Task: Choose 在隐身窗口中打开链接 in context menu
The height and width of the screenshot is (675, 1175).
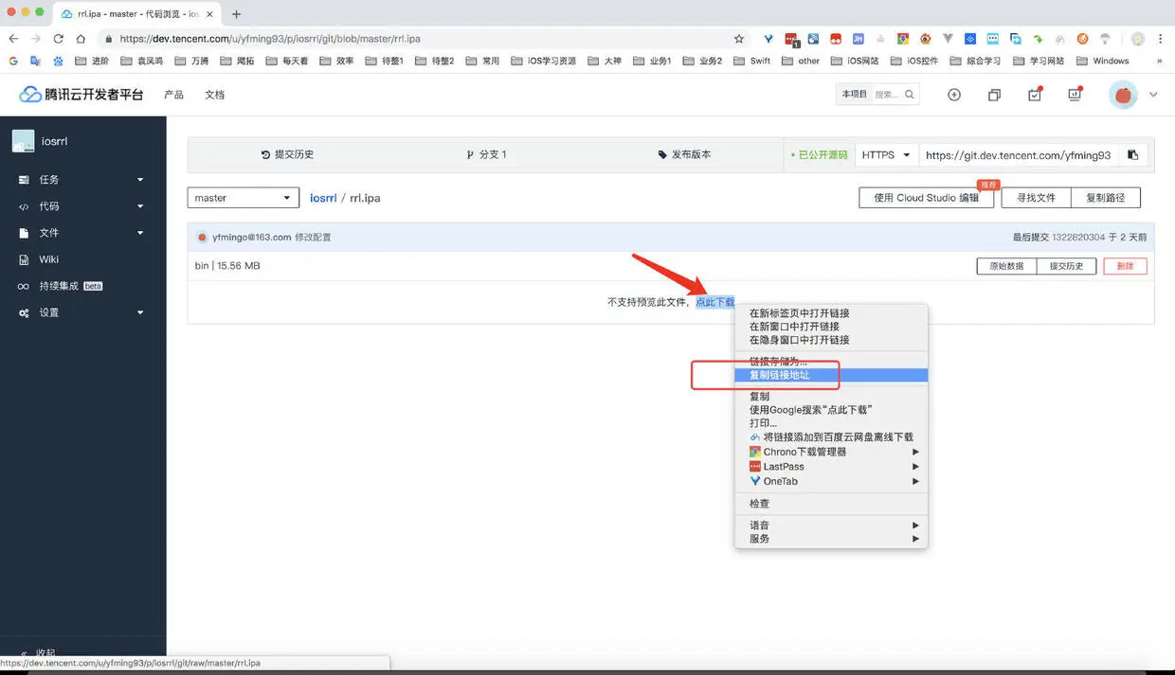Action: pos(831,340)
